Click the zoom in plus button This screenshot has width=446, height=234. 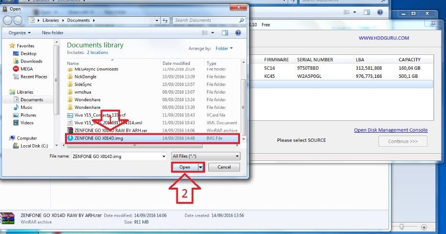click(x=424, y=227)
